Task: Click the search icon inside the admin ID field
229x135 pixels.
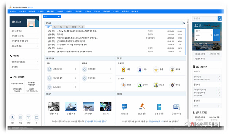Action: pos(211,35)
